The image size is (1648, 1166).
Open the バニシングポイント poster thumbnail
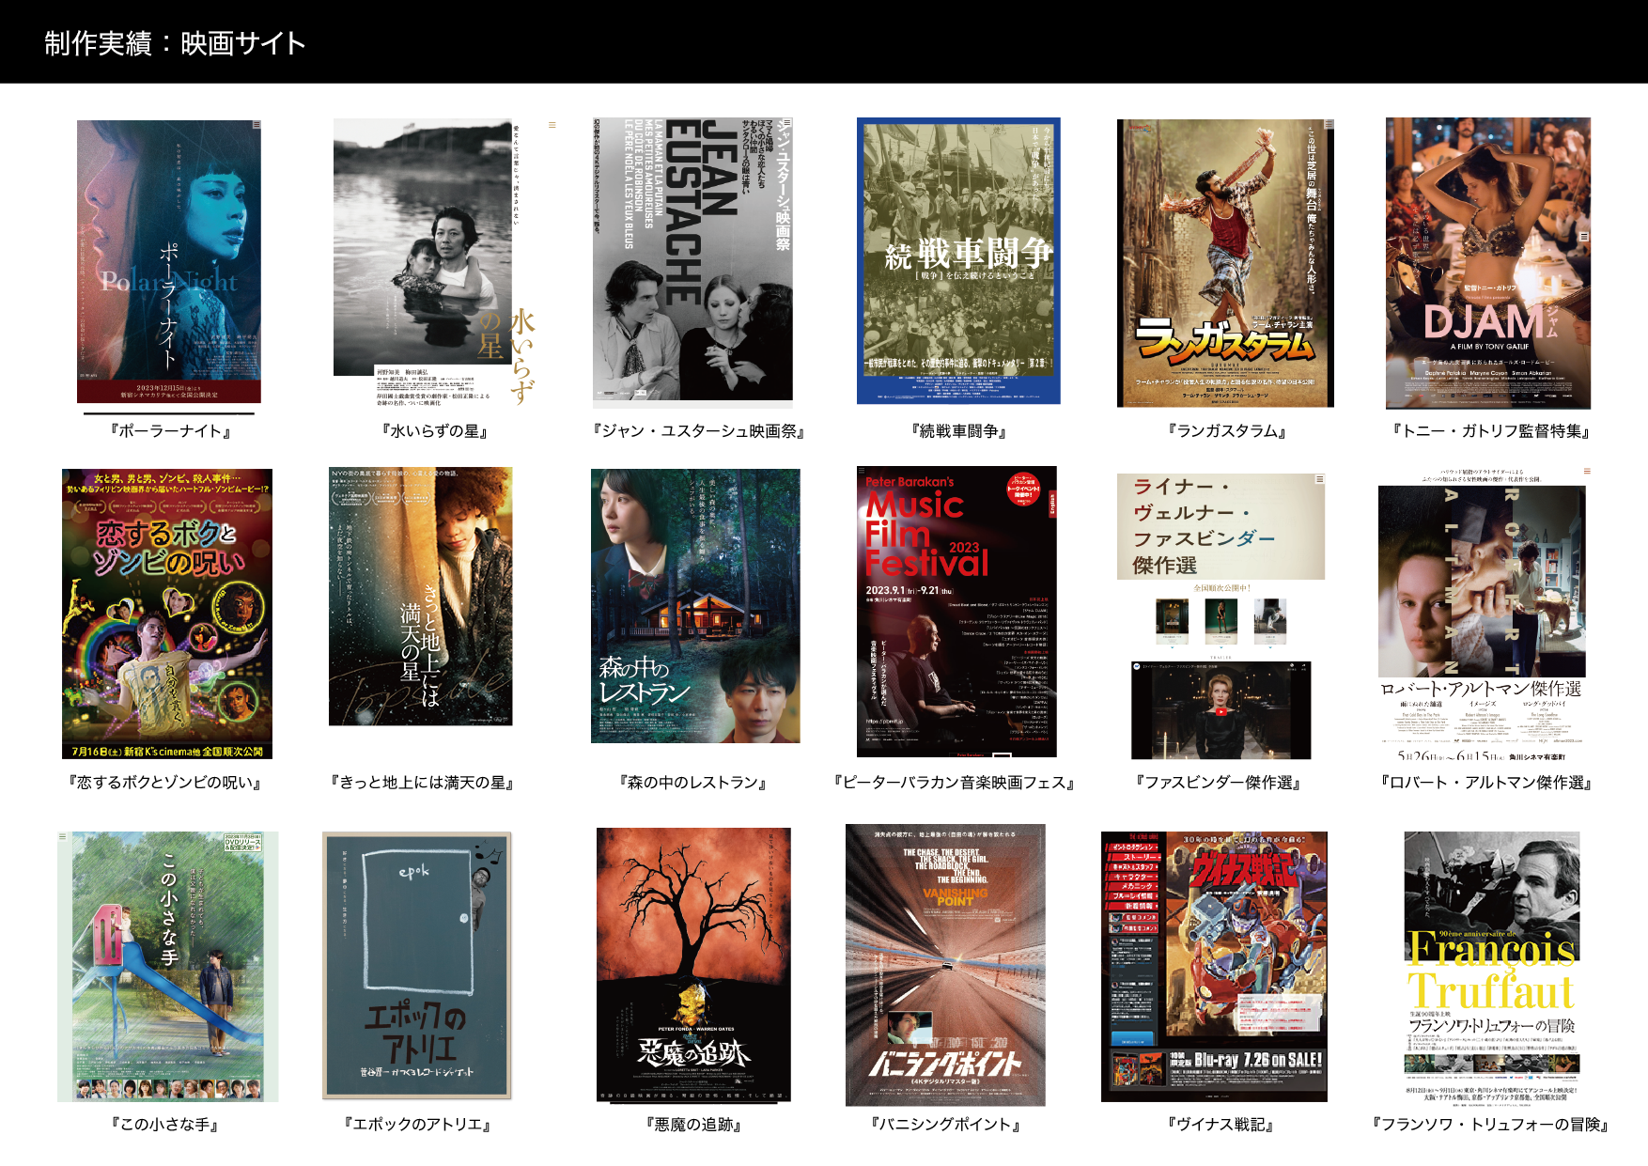(x=945, y=964)
